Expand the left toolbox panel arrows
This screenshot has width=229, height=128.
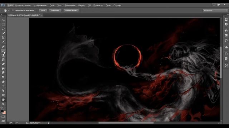1,15
